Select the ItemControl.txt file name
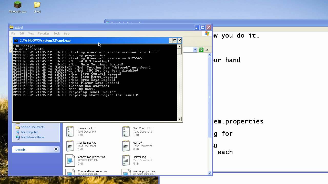The width and height of the screenshot is (328, 184). (x=143, y=128)
